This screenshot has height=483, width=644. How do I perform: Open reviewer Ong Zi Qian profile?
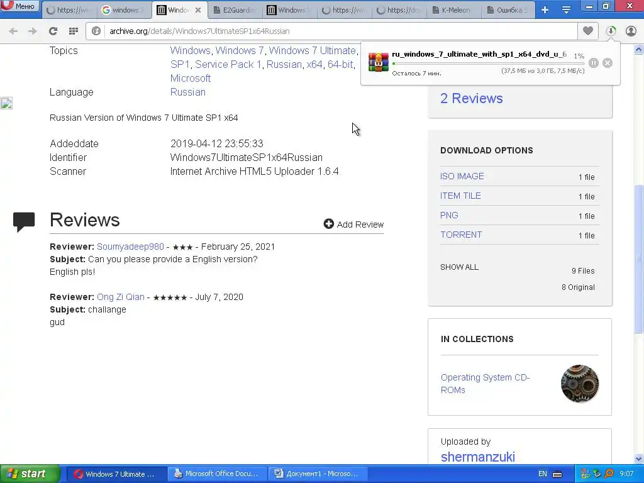[121, 297]
